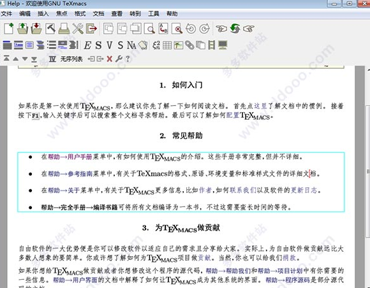Click the cut icon in toolbar

click(x=108, y=29)
